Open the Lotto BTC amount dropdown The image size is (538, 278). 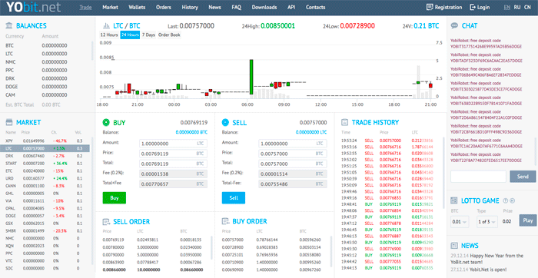coord(460,222)
